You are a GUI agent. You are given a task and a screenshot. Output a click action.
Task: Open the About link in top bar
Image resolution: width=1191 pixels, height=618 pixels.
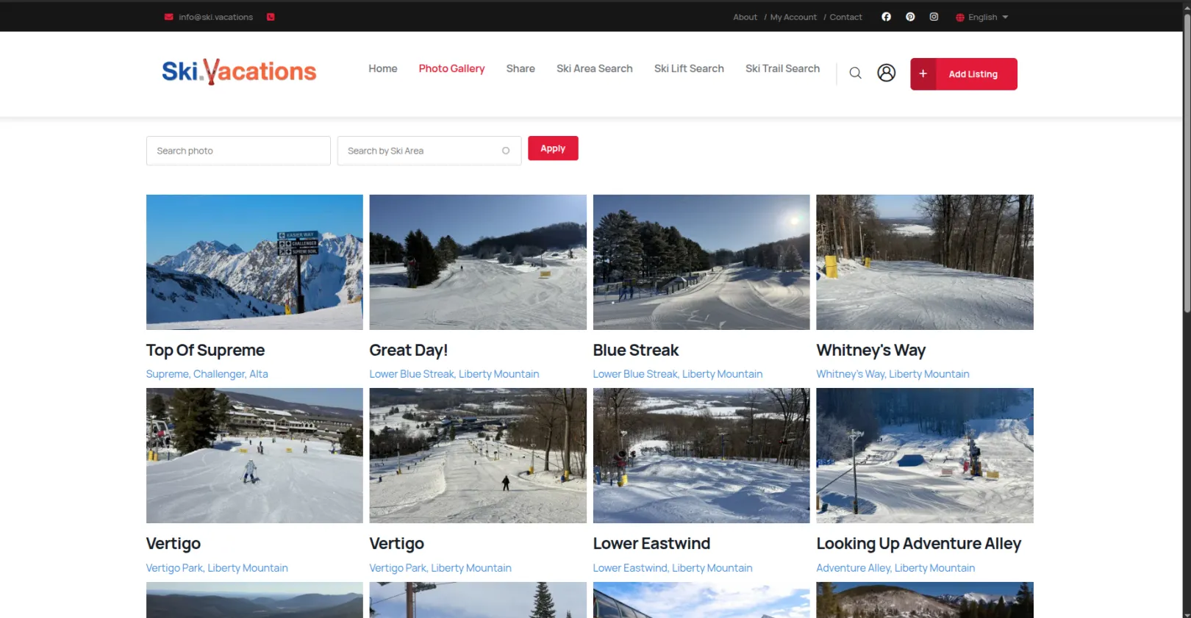745,17
